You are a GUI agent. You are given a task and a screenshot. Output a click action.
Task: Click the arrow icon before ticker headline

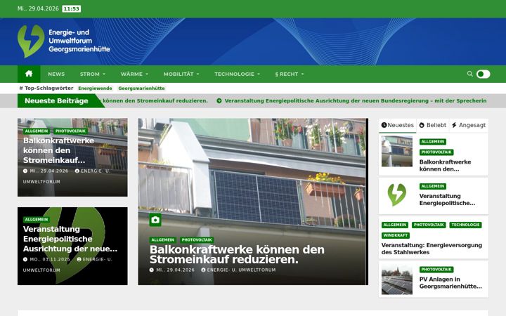coord(219,101)
